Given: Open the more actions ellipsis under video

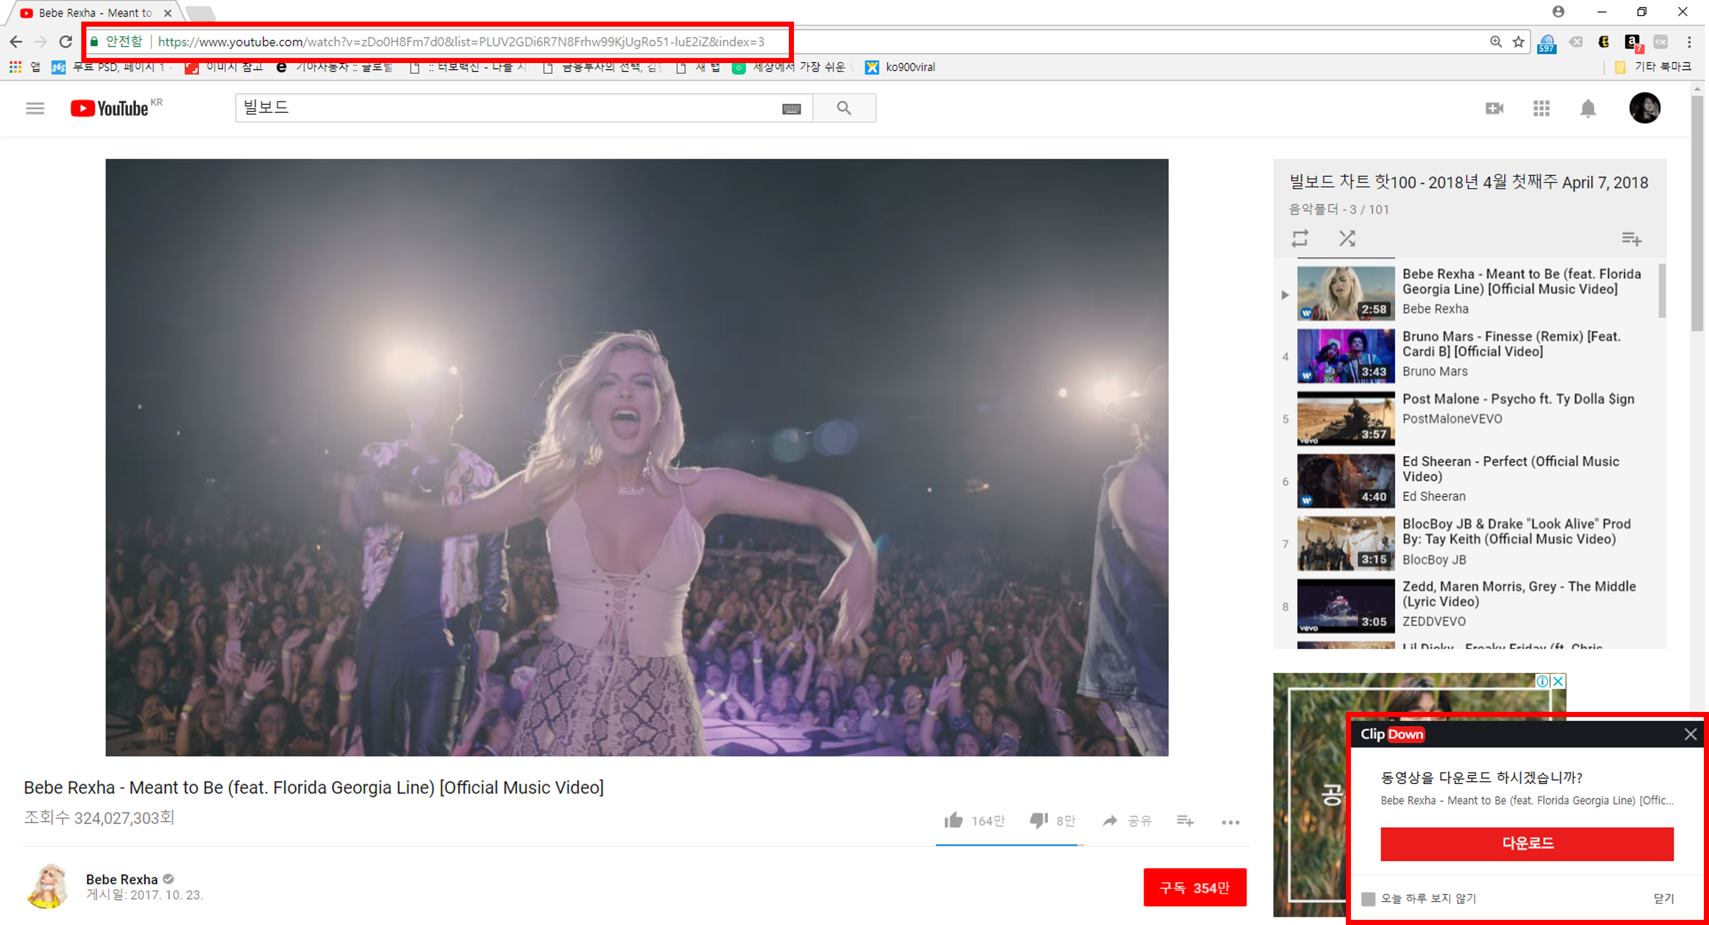Looking at the screenshot, I should [x=1230, y=822].
